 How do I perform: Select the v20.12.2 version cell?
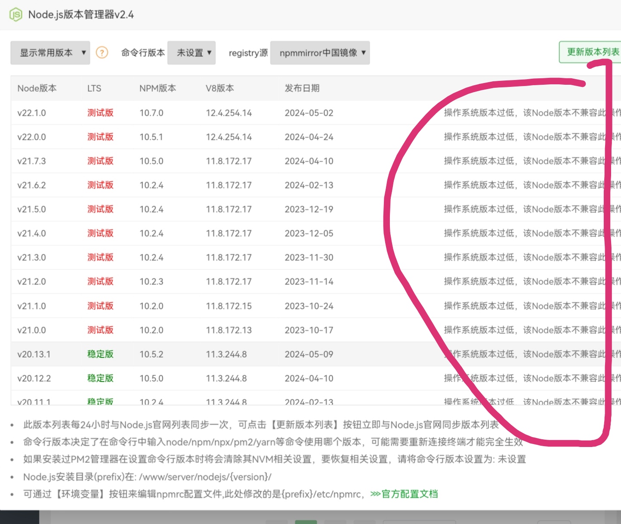[34, 378]
